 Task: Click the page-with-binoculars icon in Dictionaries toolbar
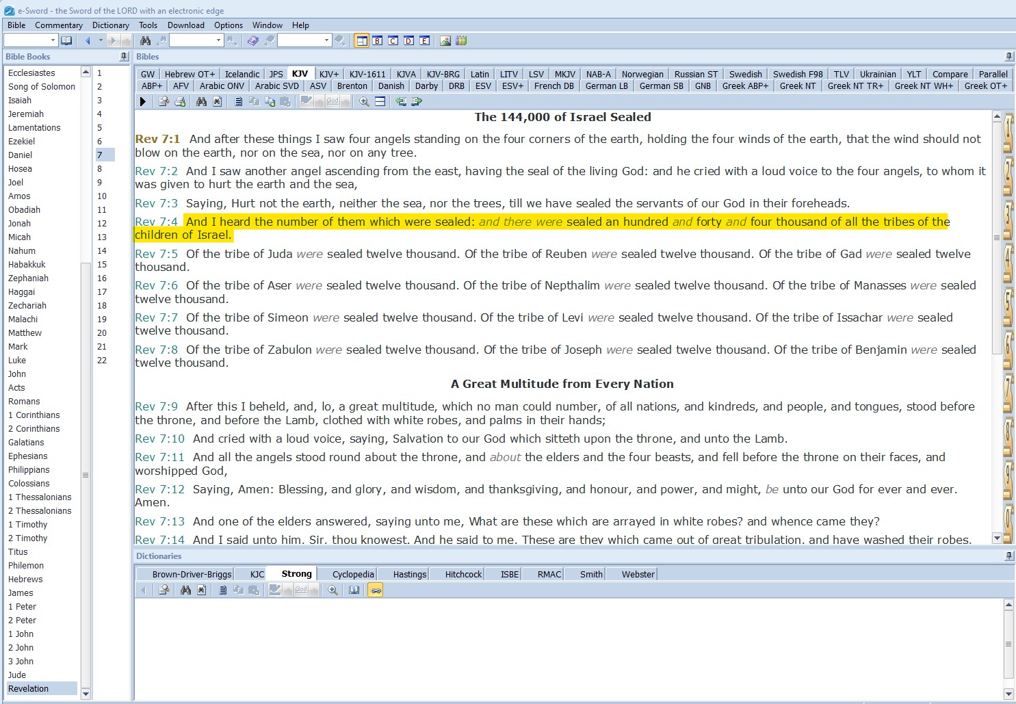tap(201, 590)
